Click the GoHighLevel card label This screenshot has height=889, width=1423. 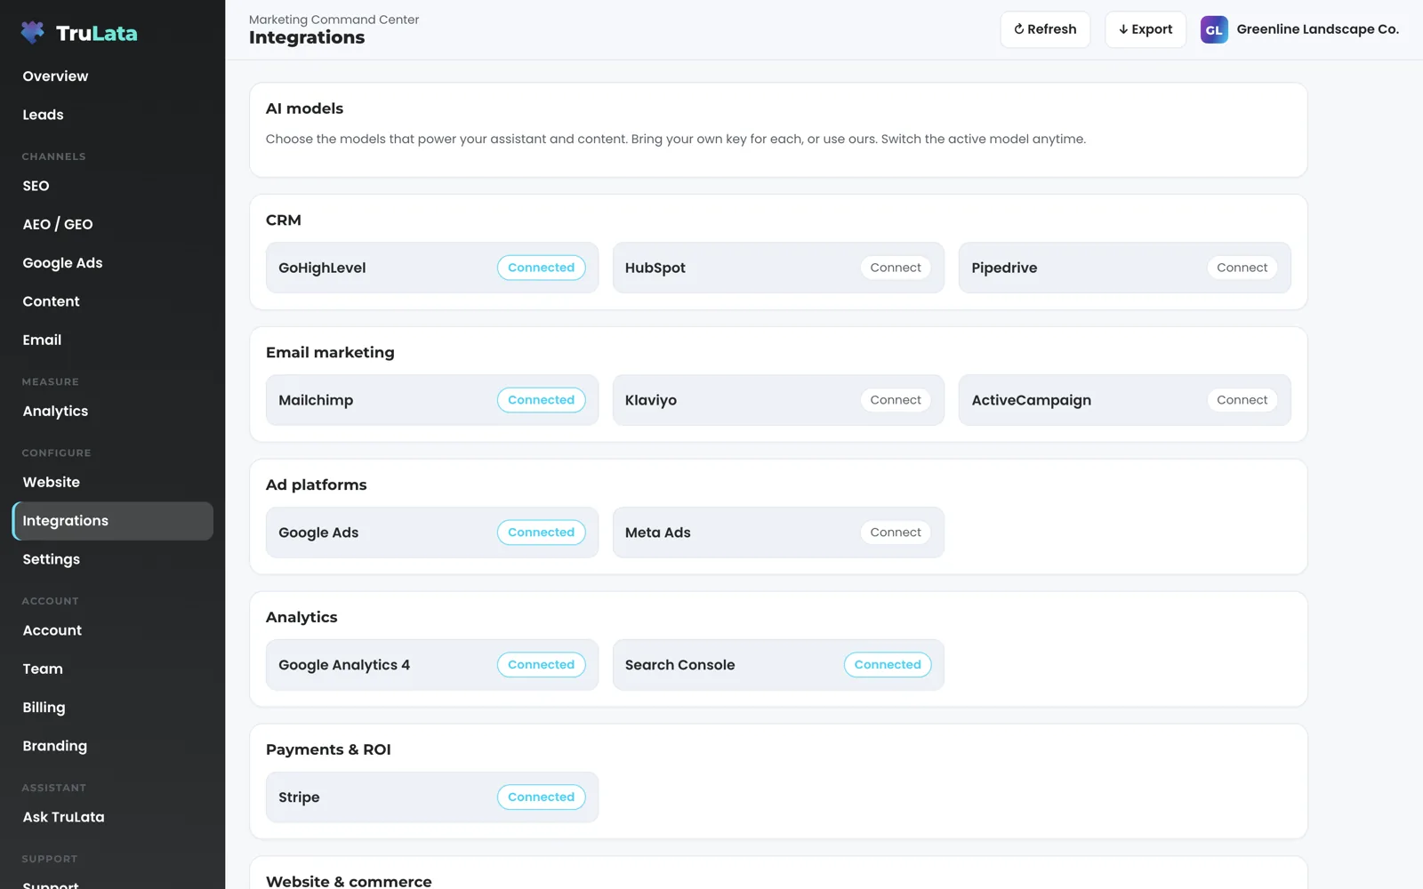pos(322,268)
